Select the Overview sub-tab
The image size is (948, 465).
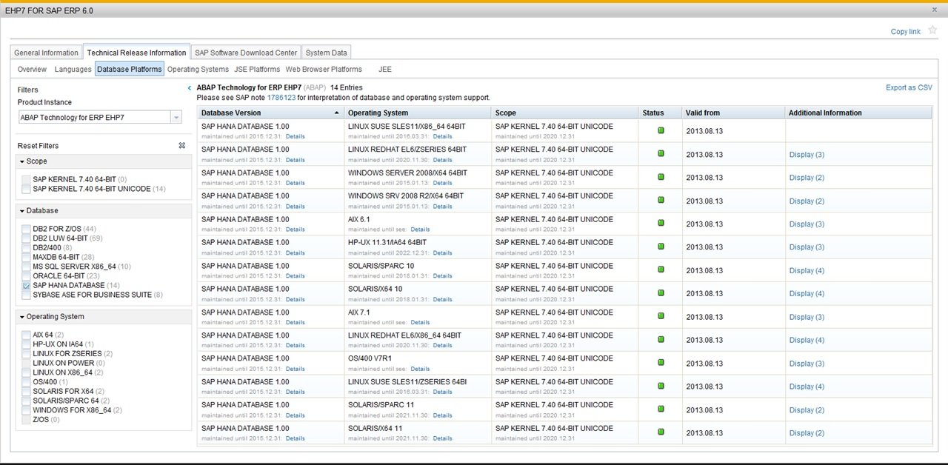[32, 70]
